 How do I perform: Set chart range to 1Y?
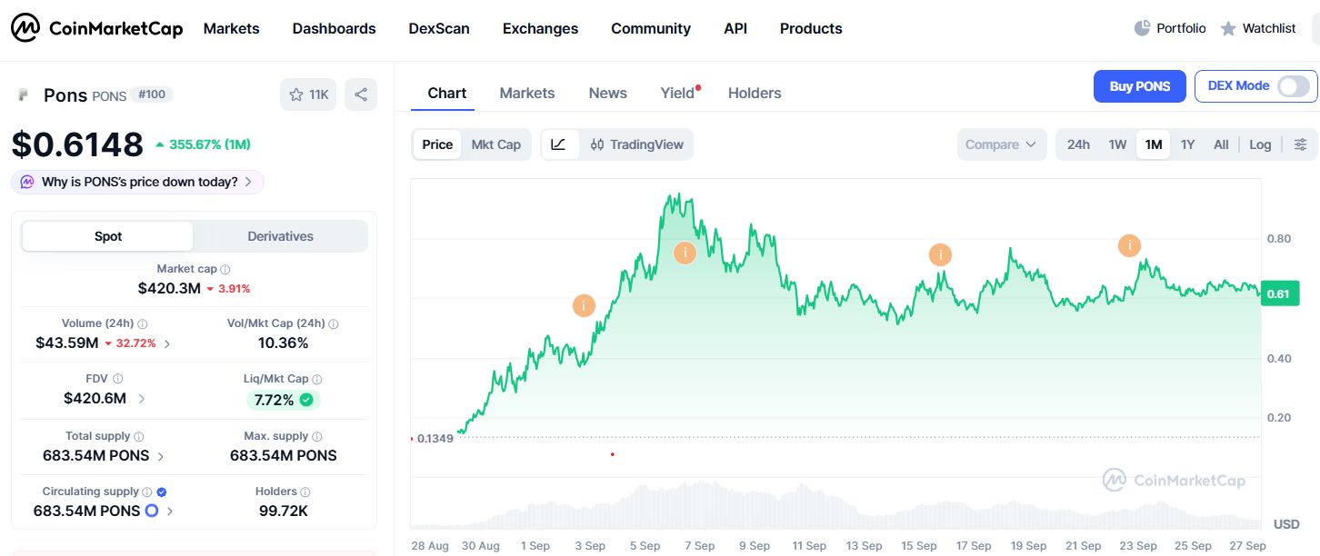(x=1187, y=144)
